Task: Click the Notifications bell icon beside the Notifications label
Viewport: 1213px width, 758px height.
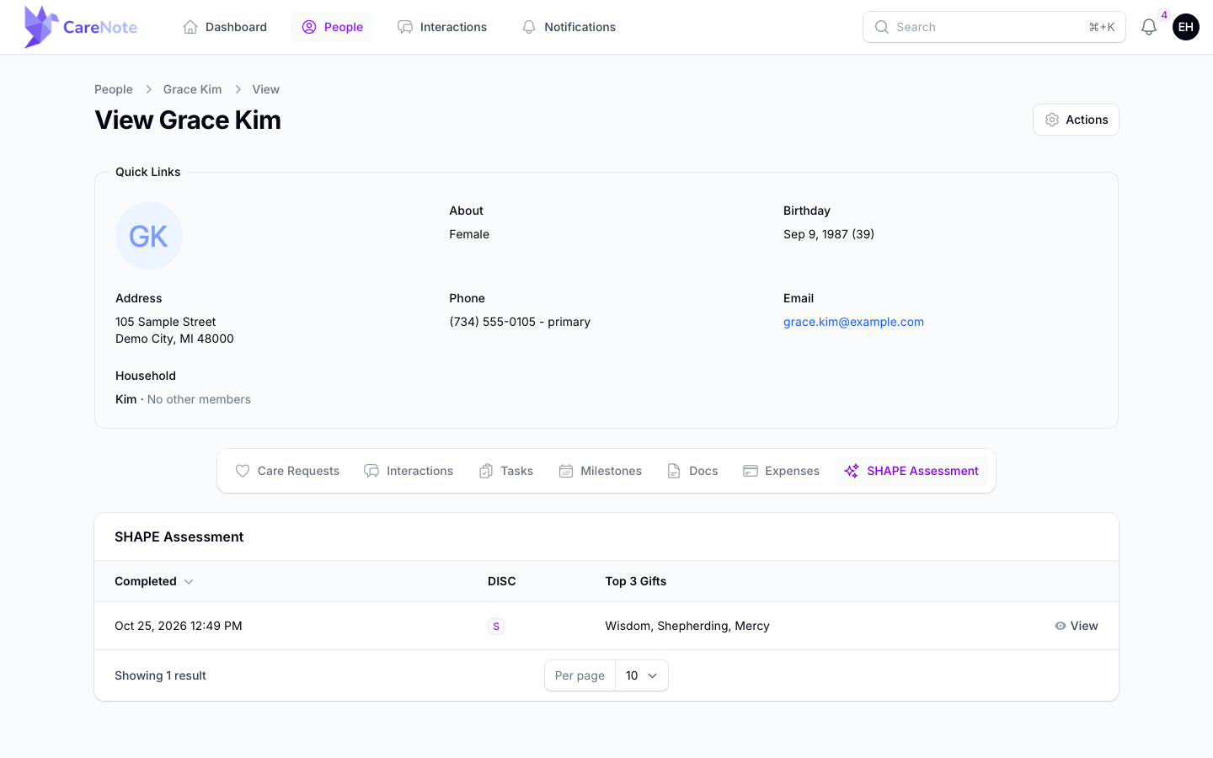Action: [529, 27]
